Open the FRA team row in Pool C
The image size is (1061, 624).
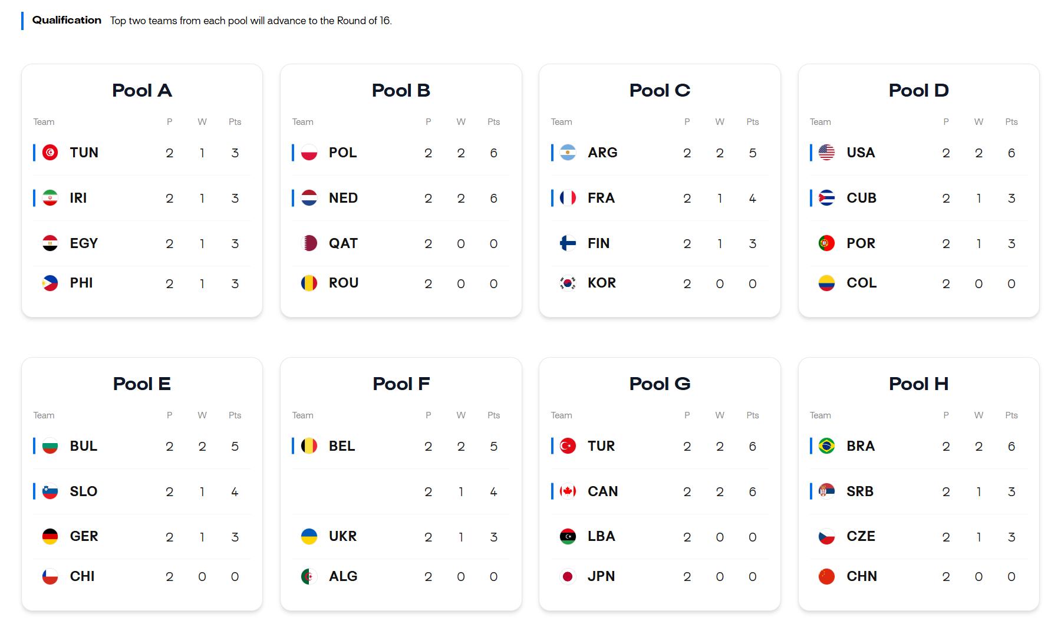(660, 198)
